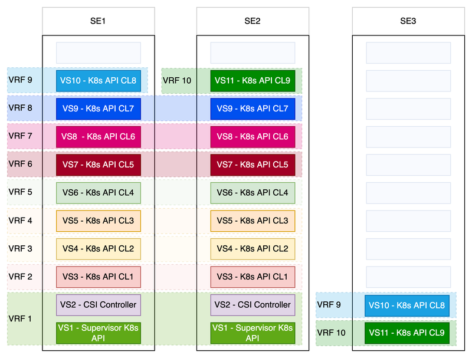Select VS9 - K8s API CL7 in SE1
The image size is (472, 358).
point(99,109)
